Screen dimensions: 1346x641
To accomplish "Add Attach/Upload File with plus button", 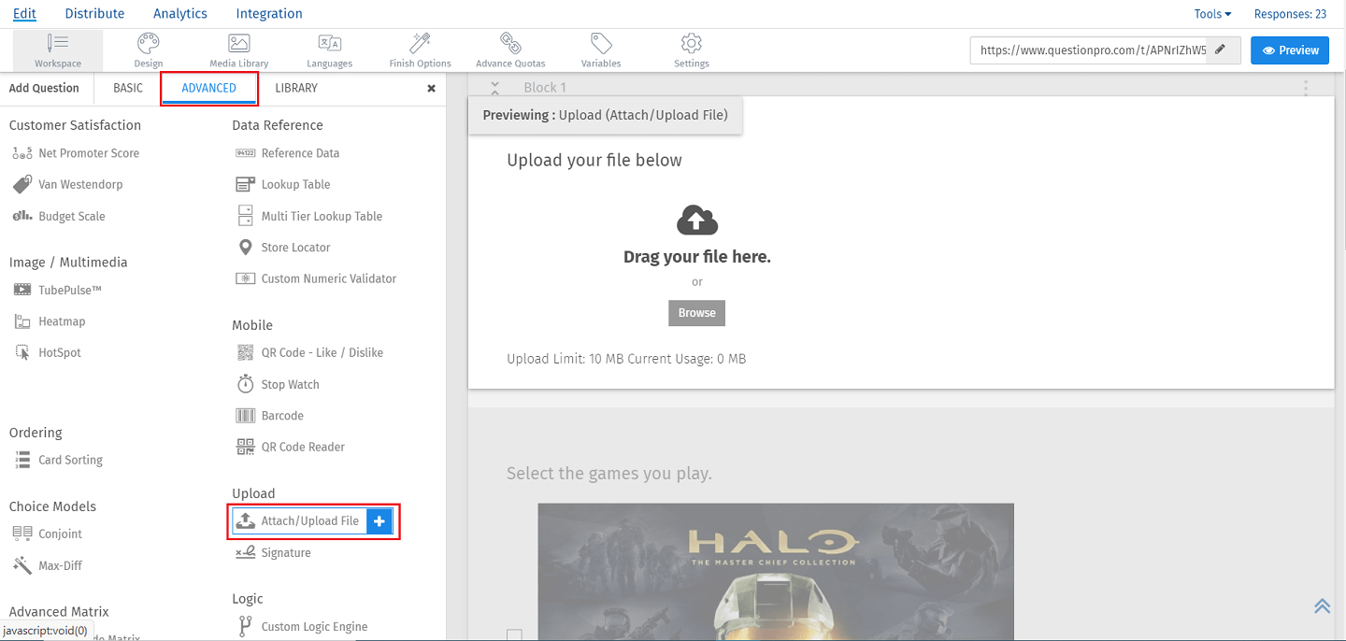I will 379,521.
